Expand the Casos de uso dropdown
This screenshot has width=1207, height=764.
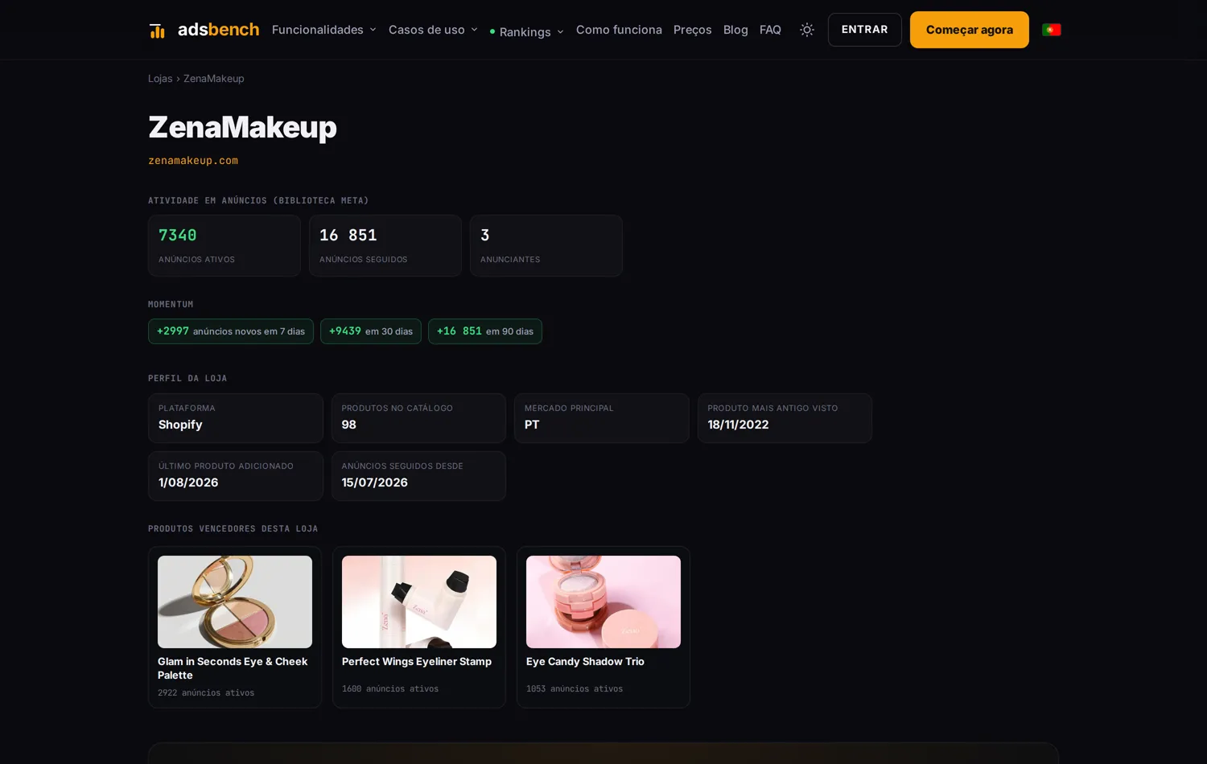tap(433, 30)
